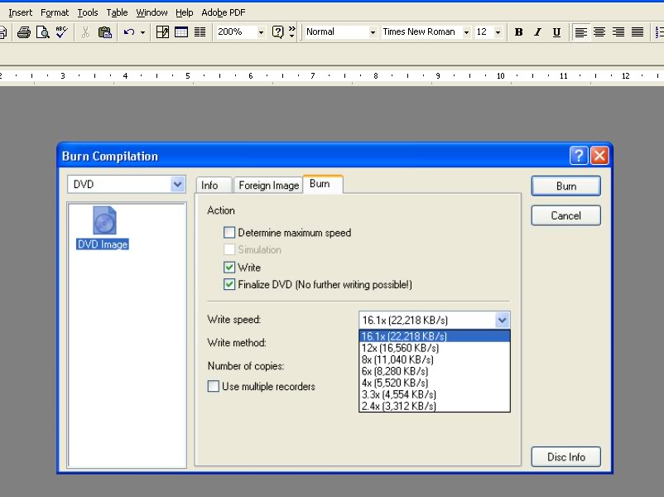Collapse the Write speed dropdown arrow

tap(502, 321)
